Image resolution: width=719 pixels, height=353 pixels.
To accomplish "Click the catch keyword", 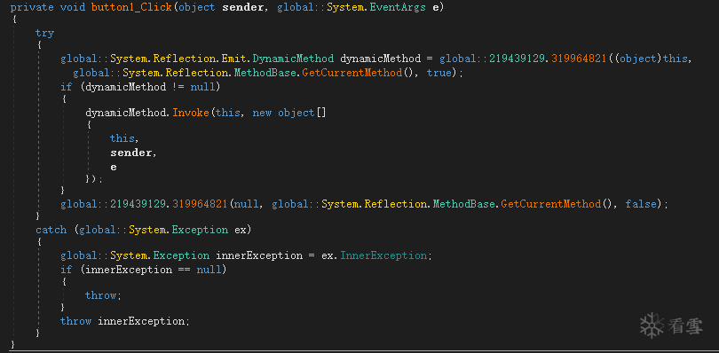I will click(51, 229).
